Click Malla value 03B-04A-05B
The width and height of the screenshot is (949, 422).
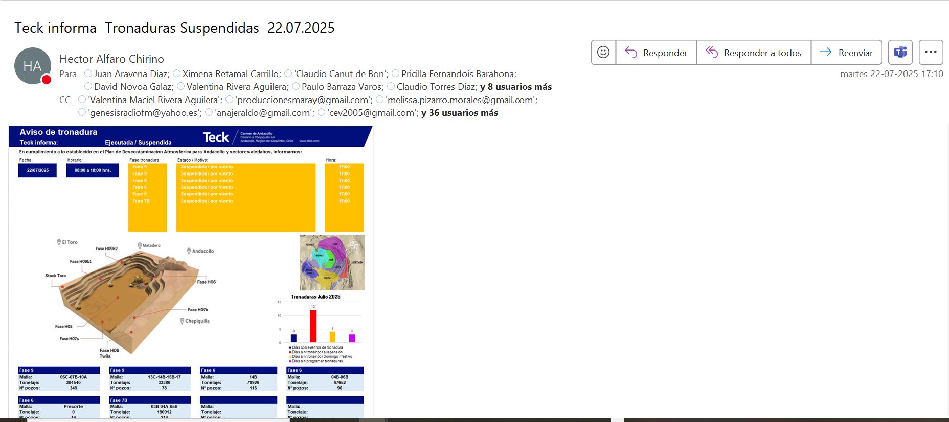pos(164,407)
